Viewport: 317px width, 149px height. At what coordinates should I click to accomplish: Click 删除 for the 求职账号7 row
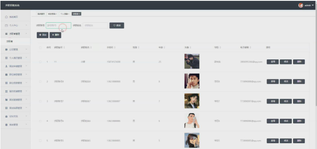299,102
